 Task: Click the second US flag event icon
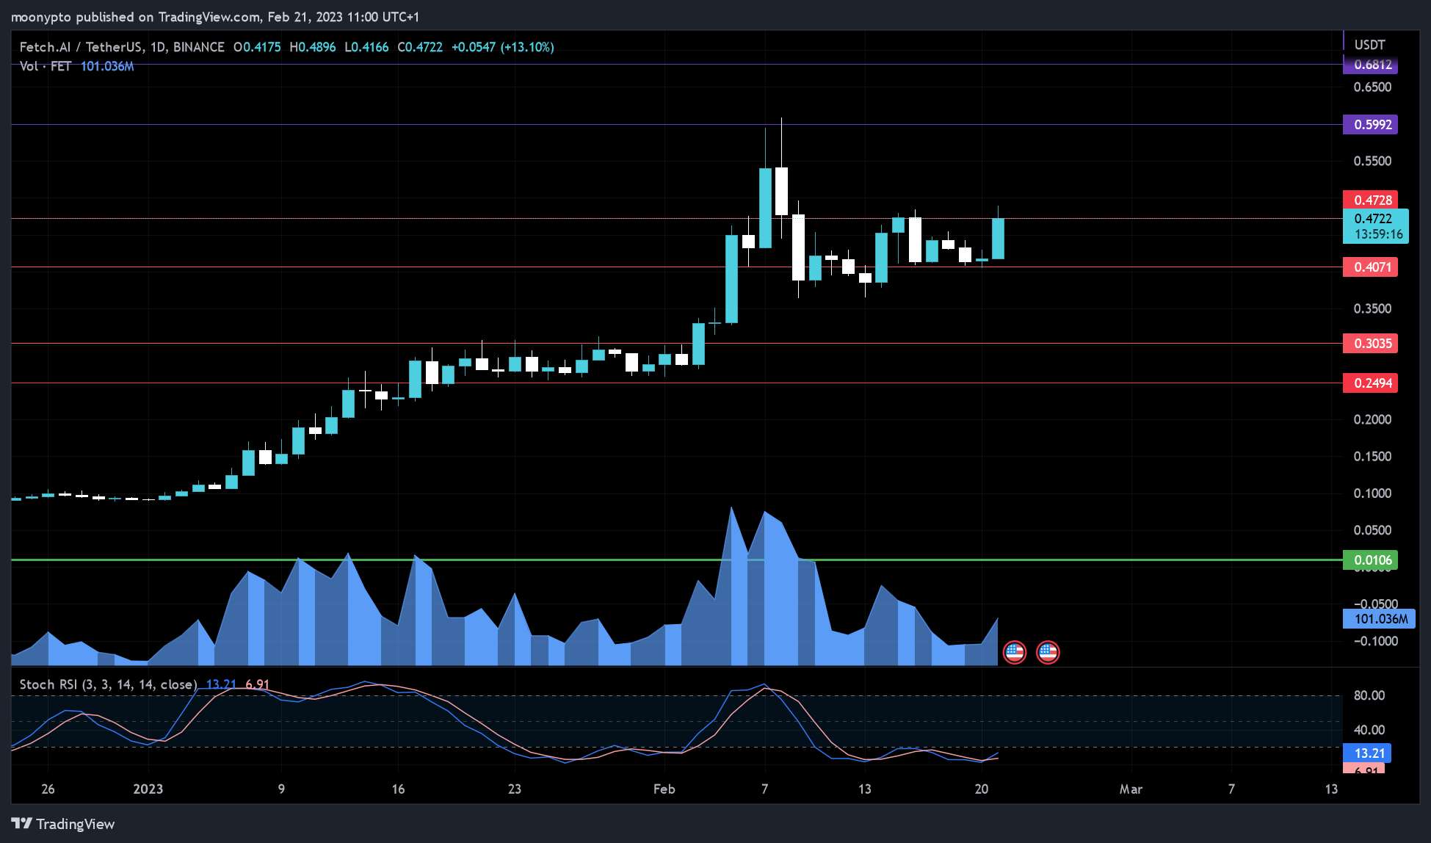tap(1048, 652)
